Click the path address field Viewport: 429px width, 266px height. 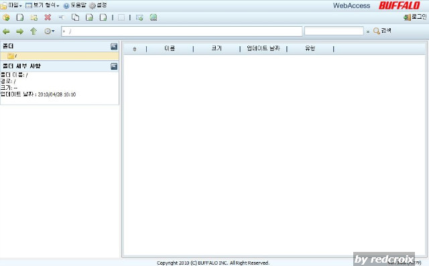click(x=182, y=31)
